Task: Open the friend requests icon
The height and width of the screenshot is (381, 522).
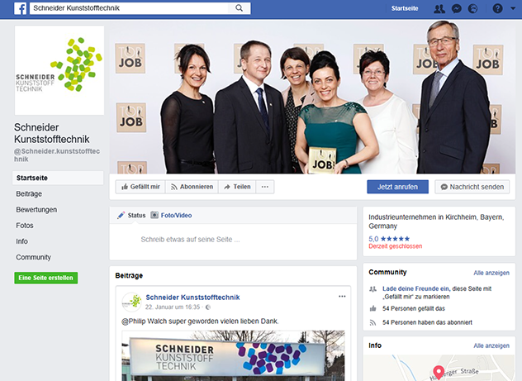Action: 439,8
